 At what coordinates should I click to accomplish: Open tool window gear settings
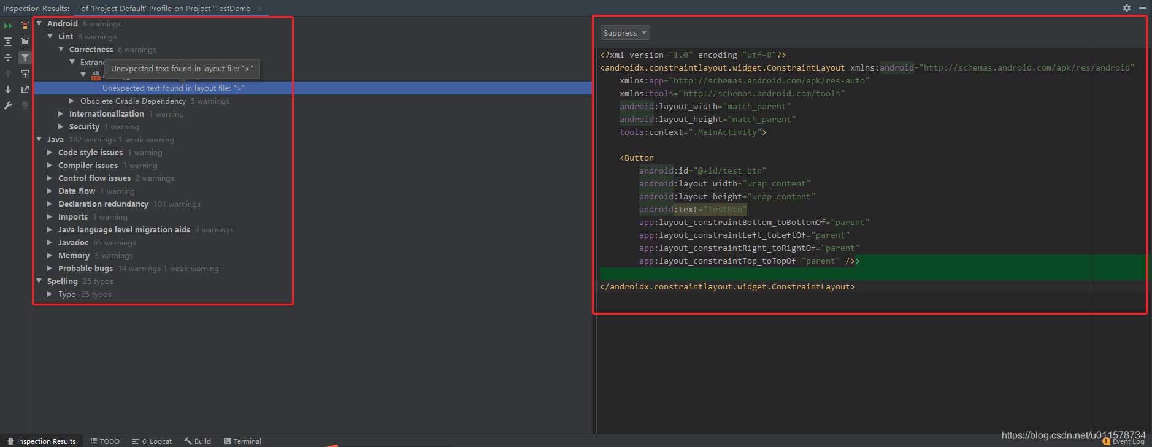[x=1127, y=8]
